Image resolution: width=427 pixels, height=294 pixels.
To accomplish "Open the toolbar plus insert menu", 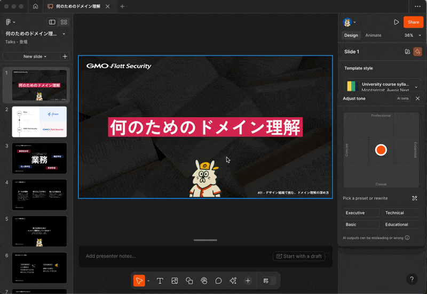I will coord(248,281).
